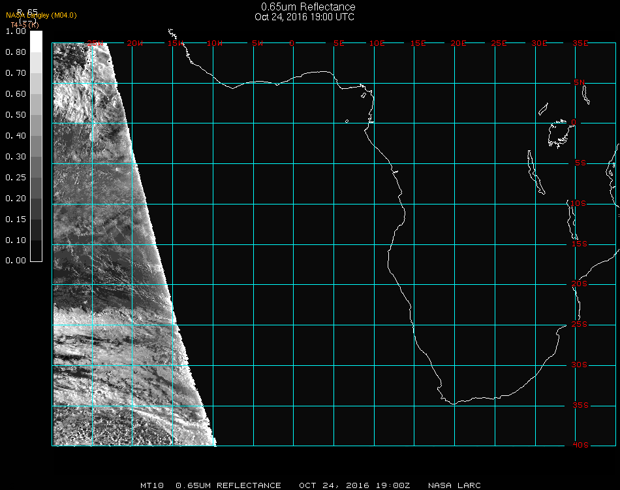Click the 0.50 value on the colorbar scale
620x490 pixels.
coord(15,115)
